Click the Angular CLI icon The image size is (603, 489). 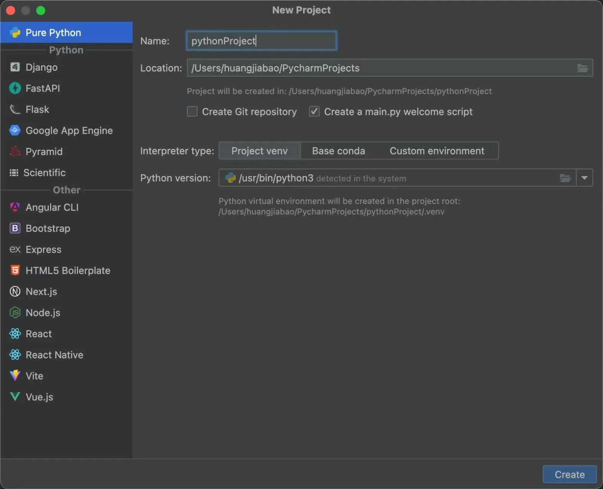(15, 207)
